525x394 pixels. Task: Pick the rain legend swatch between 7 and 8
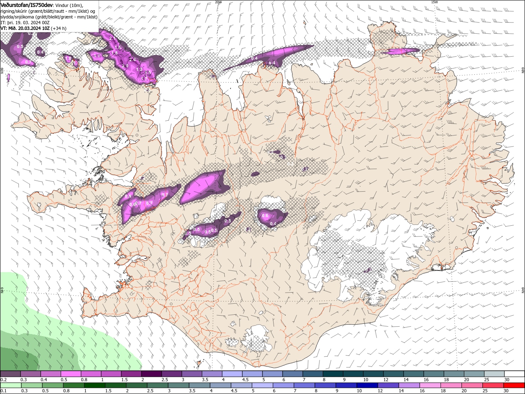(x=304, y=385)
